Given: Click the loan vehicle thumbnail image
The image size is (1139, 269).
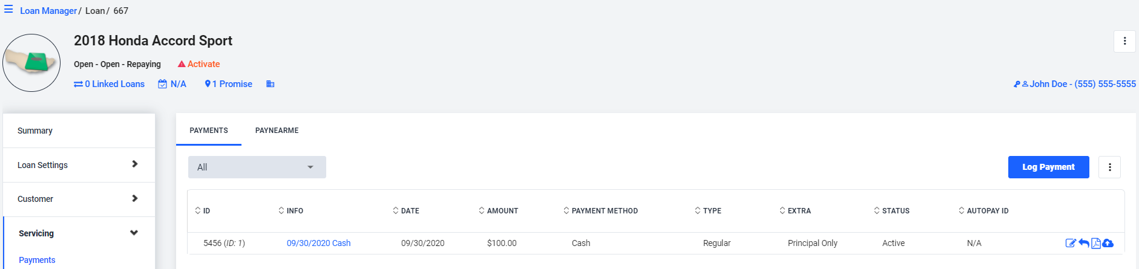Looking at the screenshot, I should [31, 63].
